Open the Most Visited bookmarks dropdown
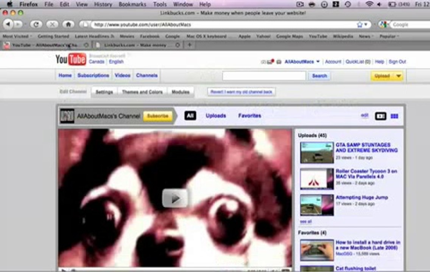This screenshot has width=430, height=272. coord(17,36)
